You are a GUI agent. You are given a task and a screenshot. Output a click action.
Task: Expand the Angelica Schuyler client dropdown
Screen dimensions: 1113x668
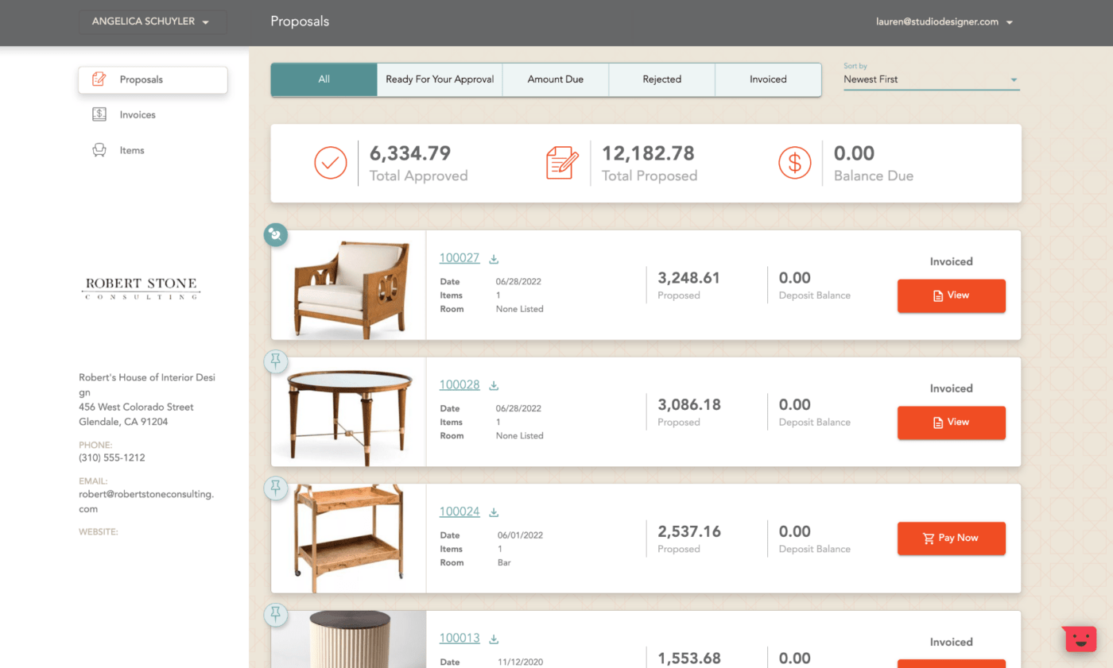tap(153, 22)
